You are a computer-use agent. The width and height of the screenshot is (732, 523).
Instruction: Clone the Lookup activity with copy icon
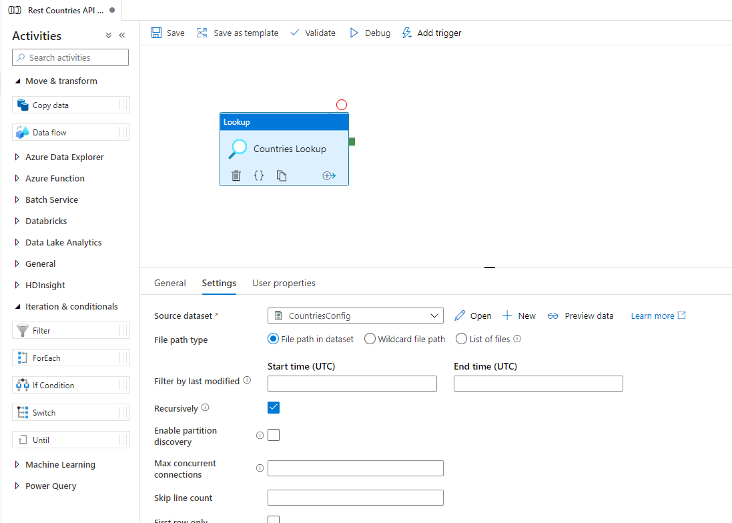pos(281,175)
